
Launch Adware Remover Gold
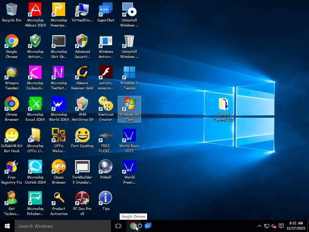pos(82,78)
